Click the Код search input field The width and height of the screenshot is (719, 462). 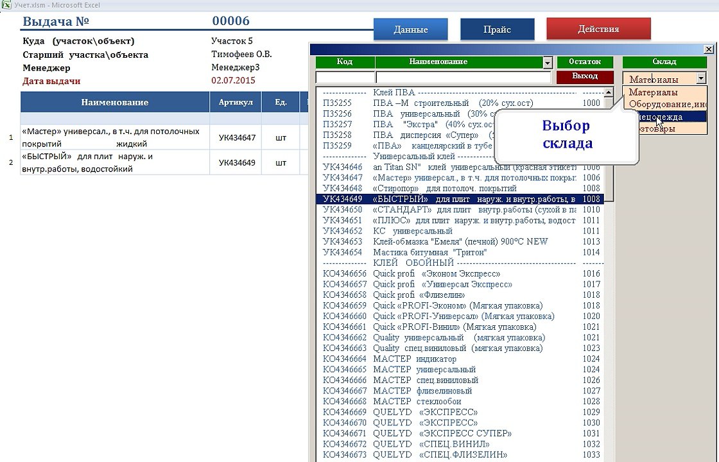tap(345, 78)
